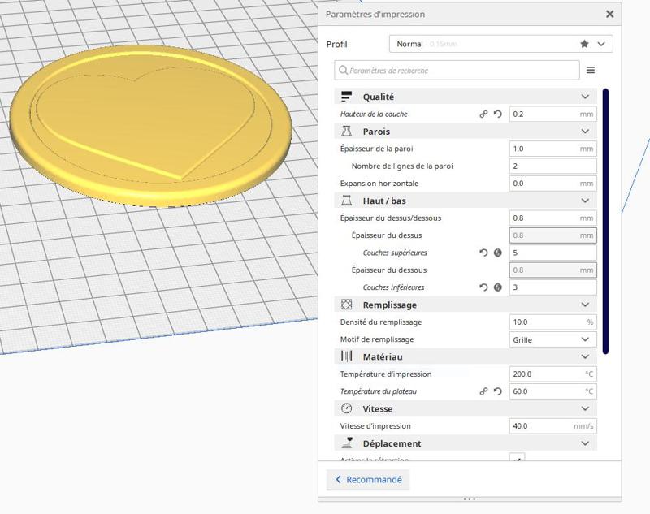Viewport: 650px width, 514px height.
Task: Collapse the Déplacement section
Action: (x=585, y=443)
